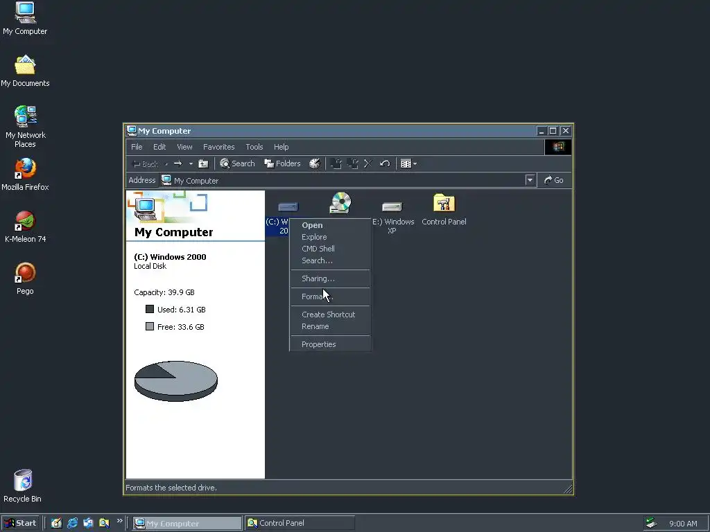The height and width of the screenshot is (532, 710).
Task: Click the My Network Places desktop icon
Action: (25, 127)
